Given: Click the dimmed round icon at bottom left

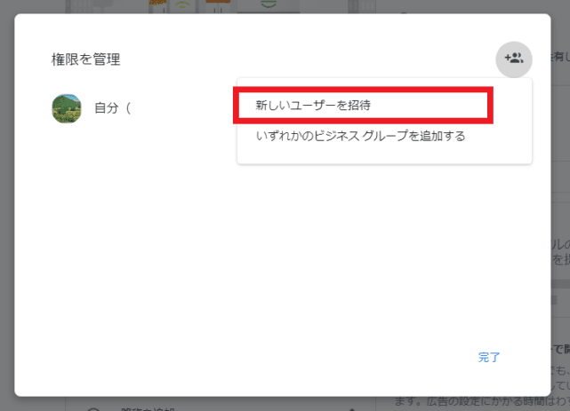Looking at the screenshot, I should coord(93,407).
